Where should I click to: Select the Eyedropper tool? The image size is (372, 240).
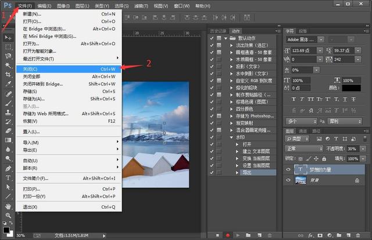coord(8,83)
